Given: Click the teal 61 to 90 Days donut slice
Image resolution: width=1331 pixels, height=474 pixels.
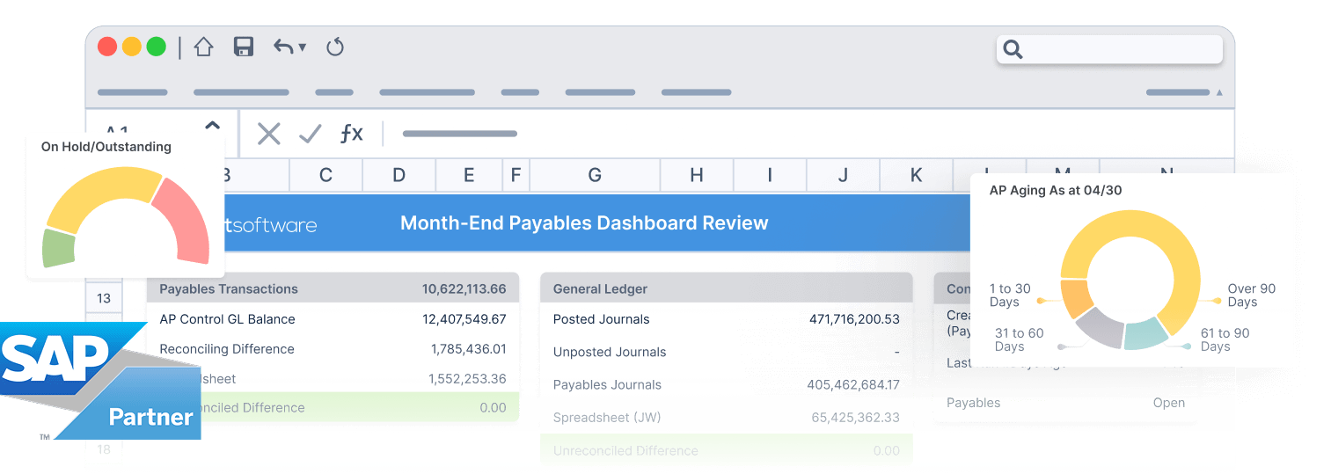Looking at the screenshot, I should [x=1145, y=333].
